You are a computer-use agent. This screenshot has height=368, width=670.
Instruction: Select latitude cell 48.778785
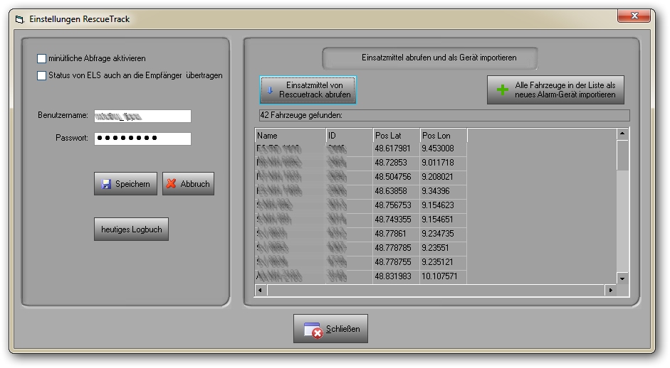pyautogui.click(x=397, y=248)
